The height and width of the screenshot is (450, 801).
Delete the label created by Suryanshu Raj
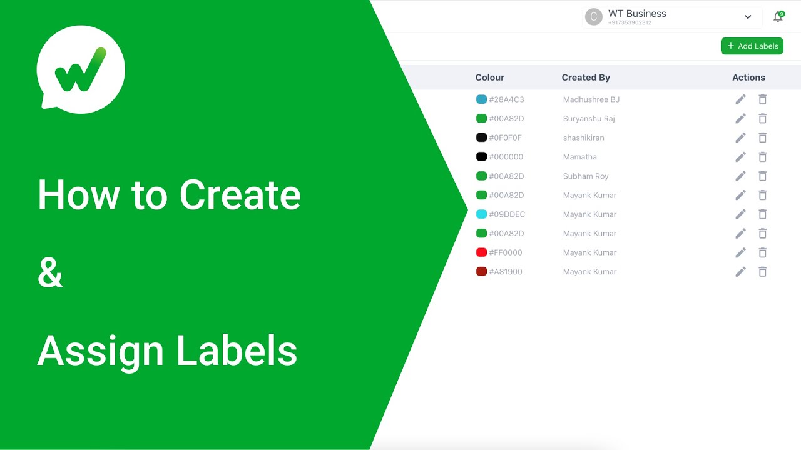762,119
